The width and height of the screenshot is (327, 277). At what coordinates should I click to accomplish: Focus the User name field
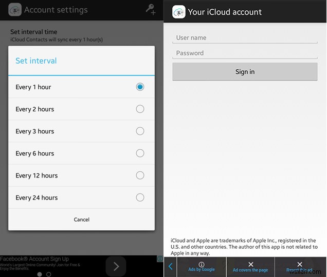[245, 38]
